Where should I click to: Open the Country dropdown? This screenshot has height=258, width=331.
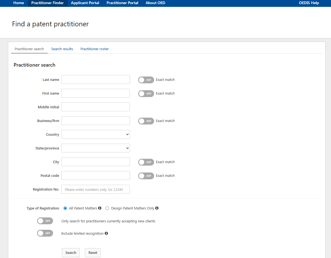click(x=95, y=134)
